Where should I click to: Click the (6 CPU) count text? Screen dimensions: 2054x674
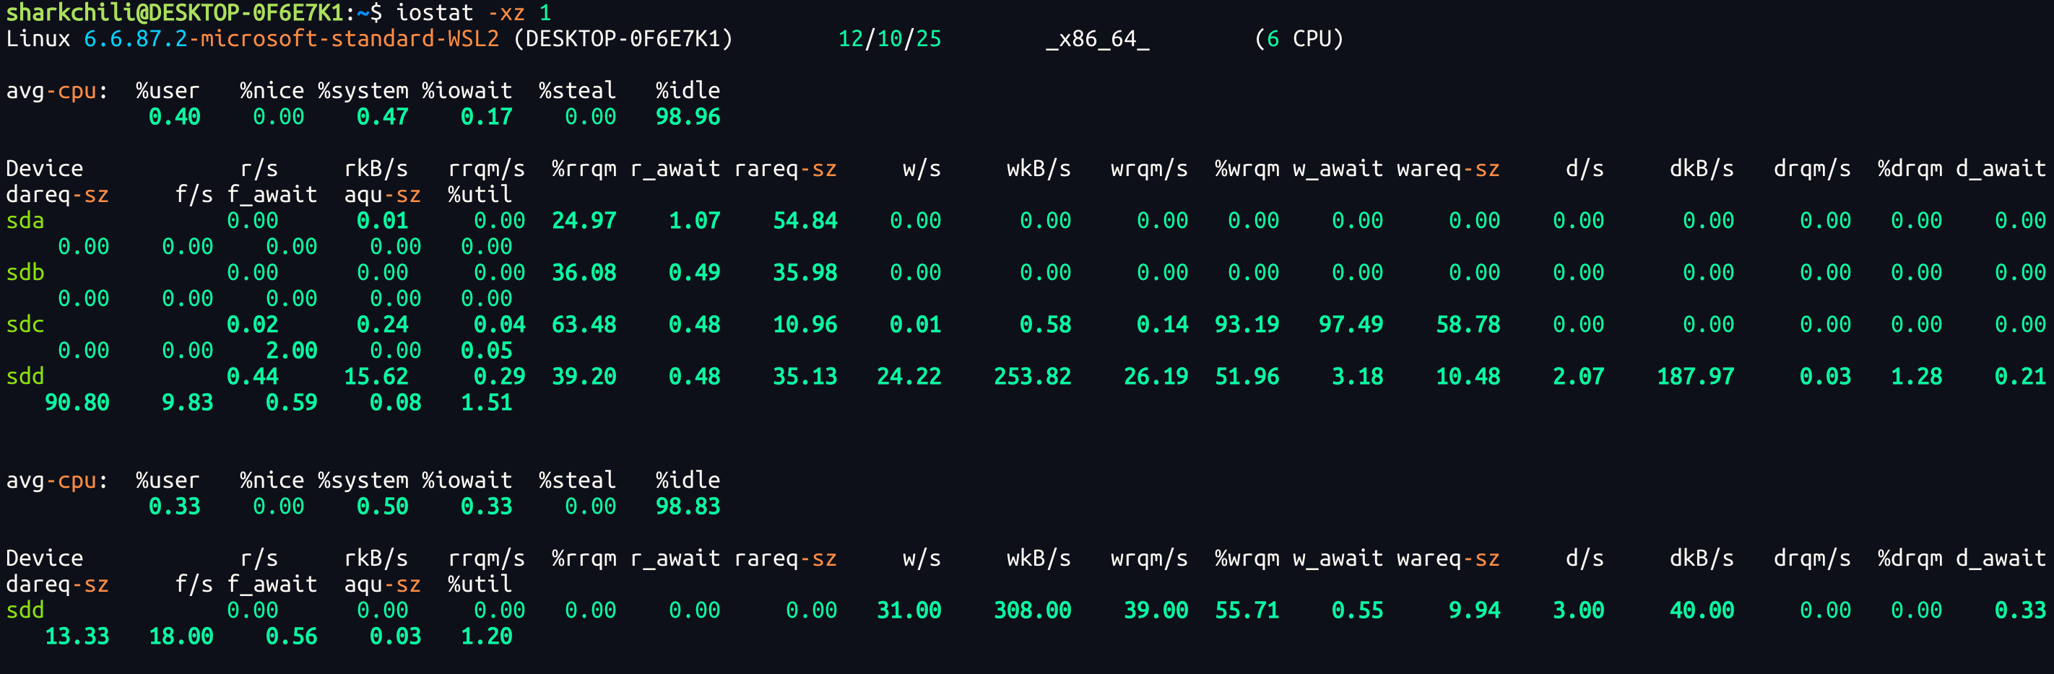(1299, 39)
